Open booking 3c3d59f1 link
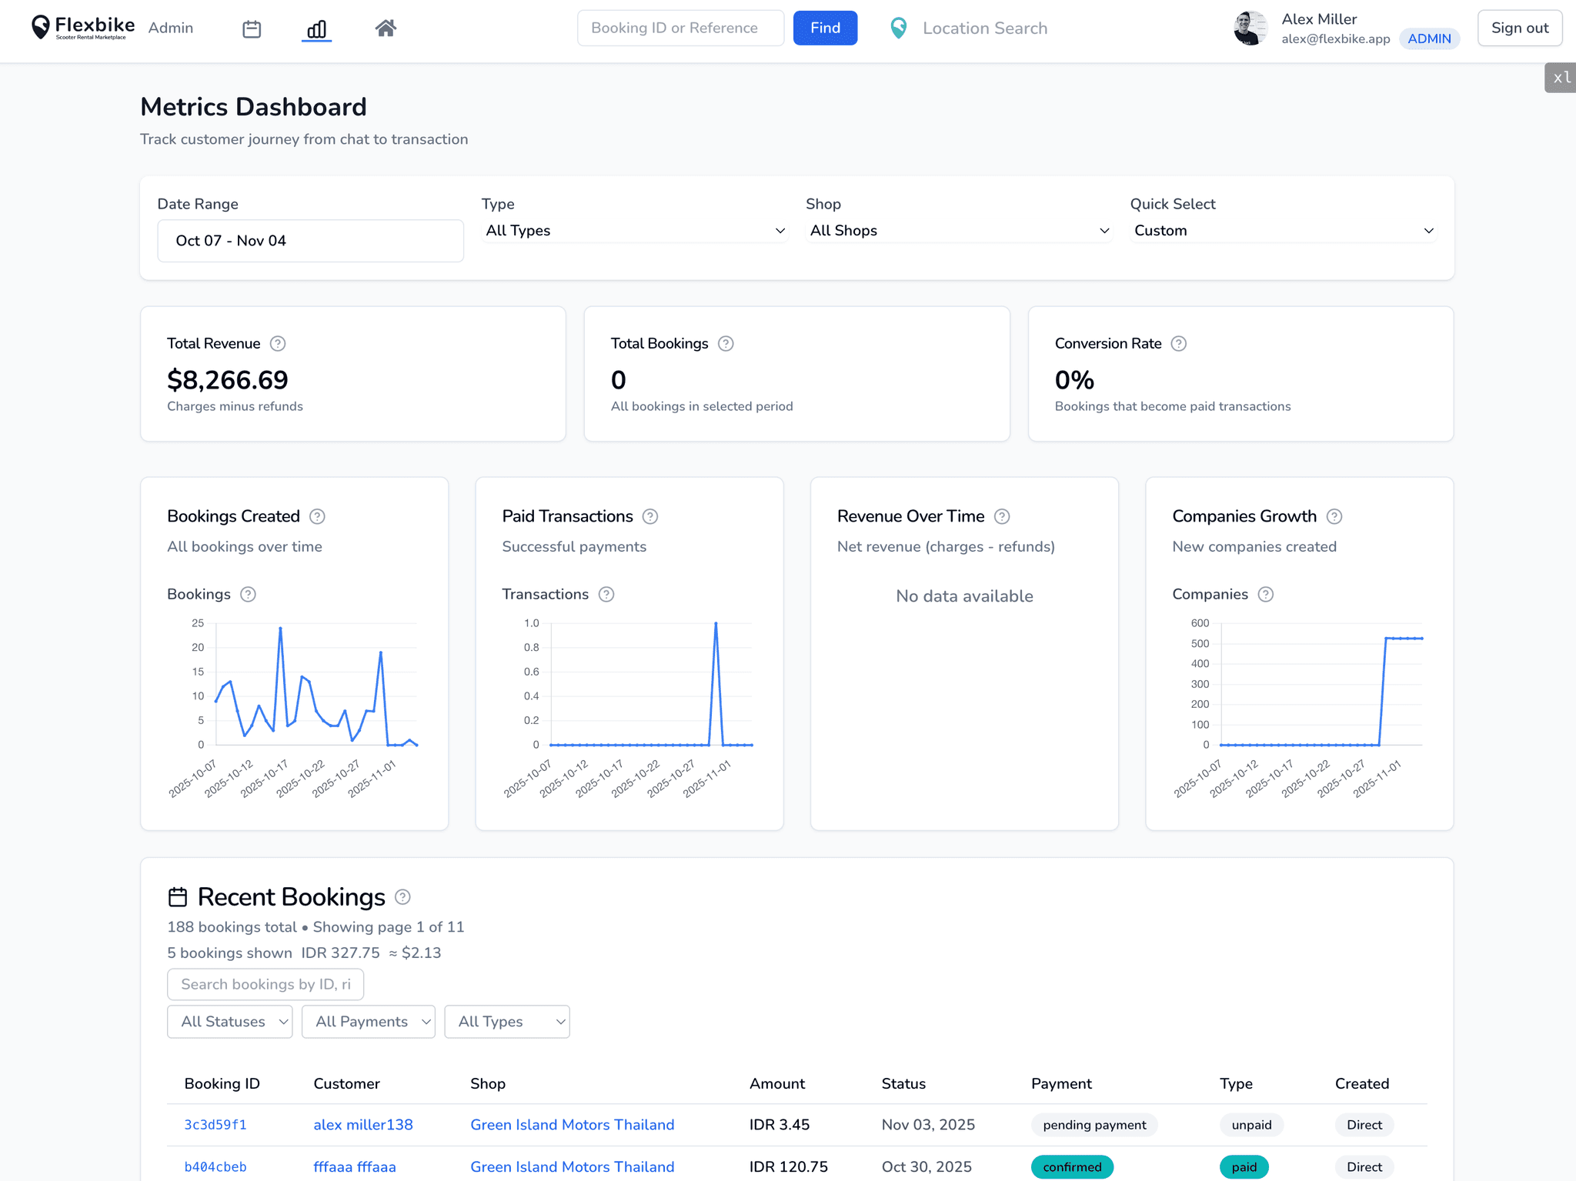 tap(215, 1125)
